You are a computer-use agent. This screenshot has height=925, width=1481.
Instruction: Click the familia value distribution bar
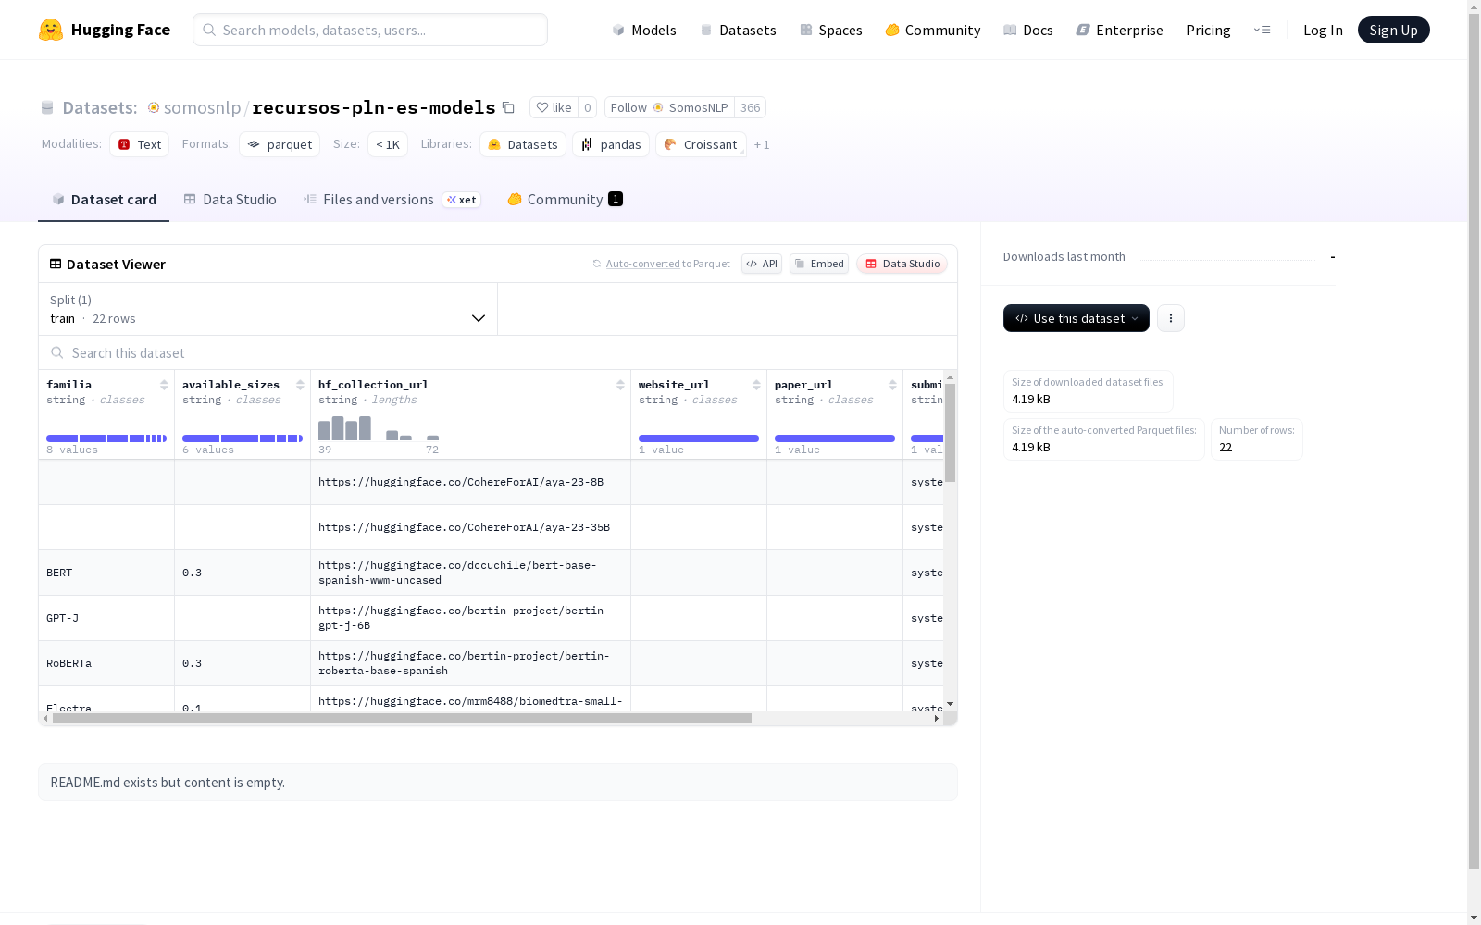point(106,438)
